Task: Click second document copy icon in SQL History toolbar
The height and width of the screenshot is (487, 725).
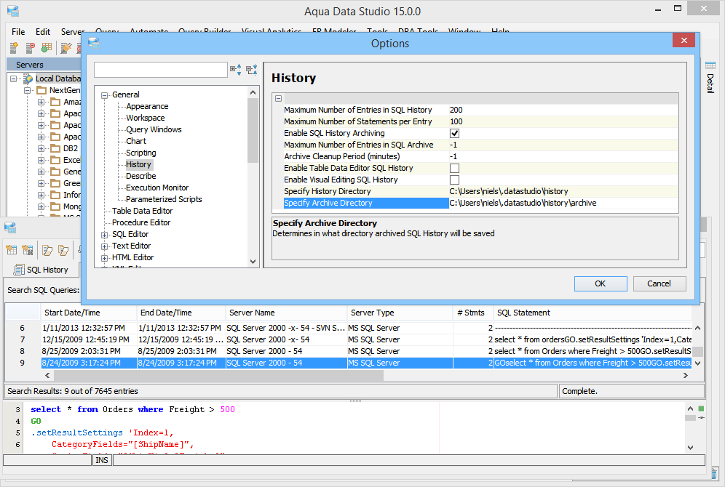Action: coord(63,250)
